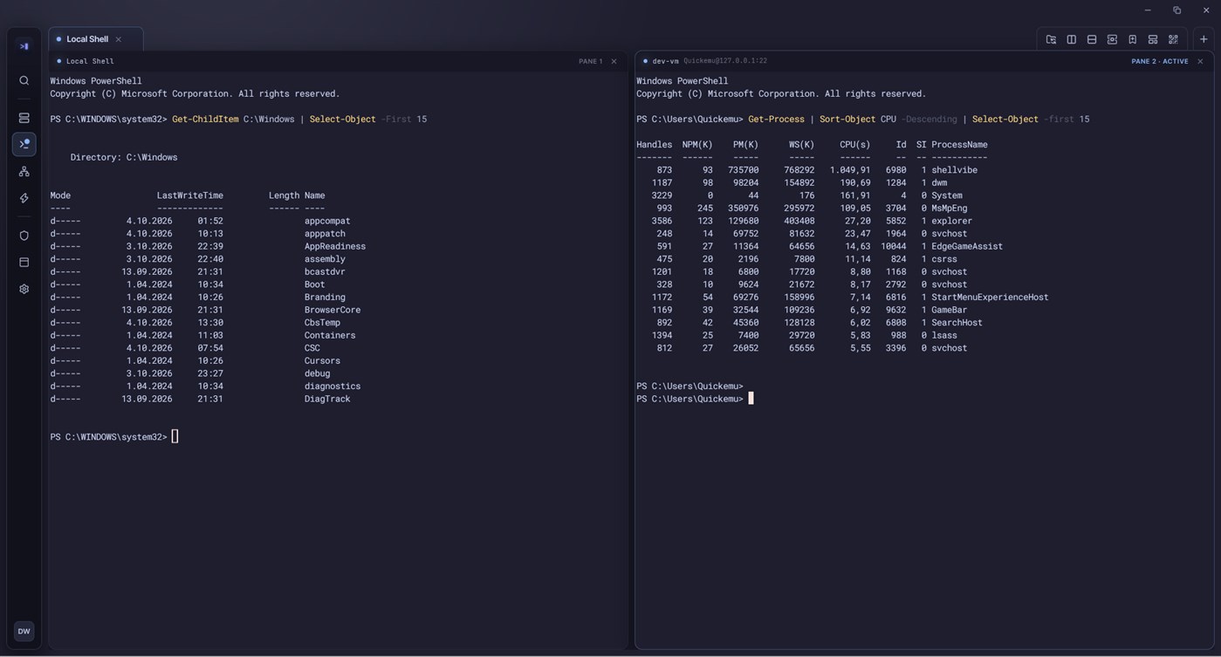Click the BrowserCore directory name
The height and width of the screenshot is (657, 1221).
[x=333, y=310]
